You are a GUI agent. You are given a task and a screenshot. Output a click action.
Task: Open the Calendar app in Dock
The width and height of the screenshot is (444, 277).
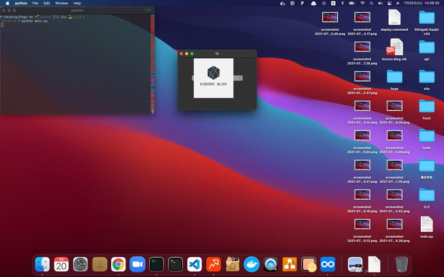[61, 264]
